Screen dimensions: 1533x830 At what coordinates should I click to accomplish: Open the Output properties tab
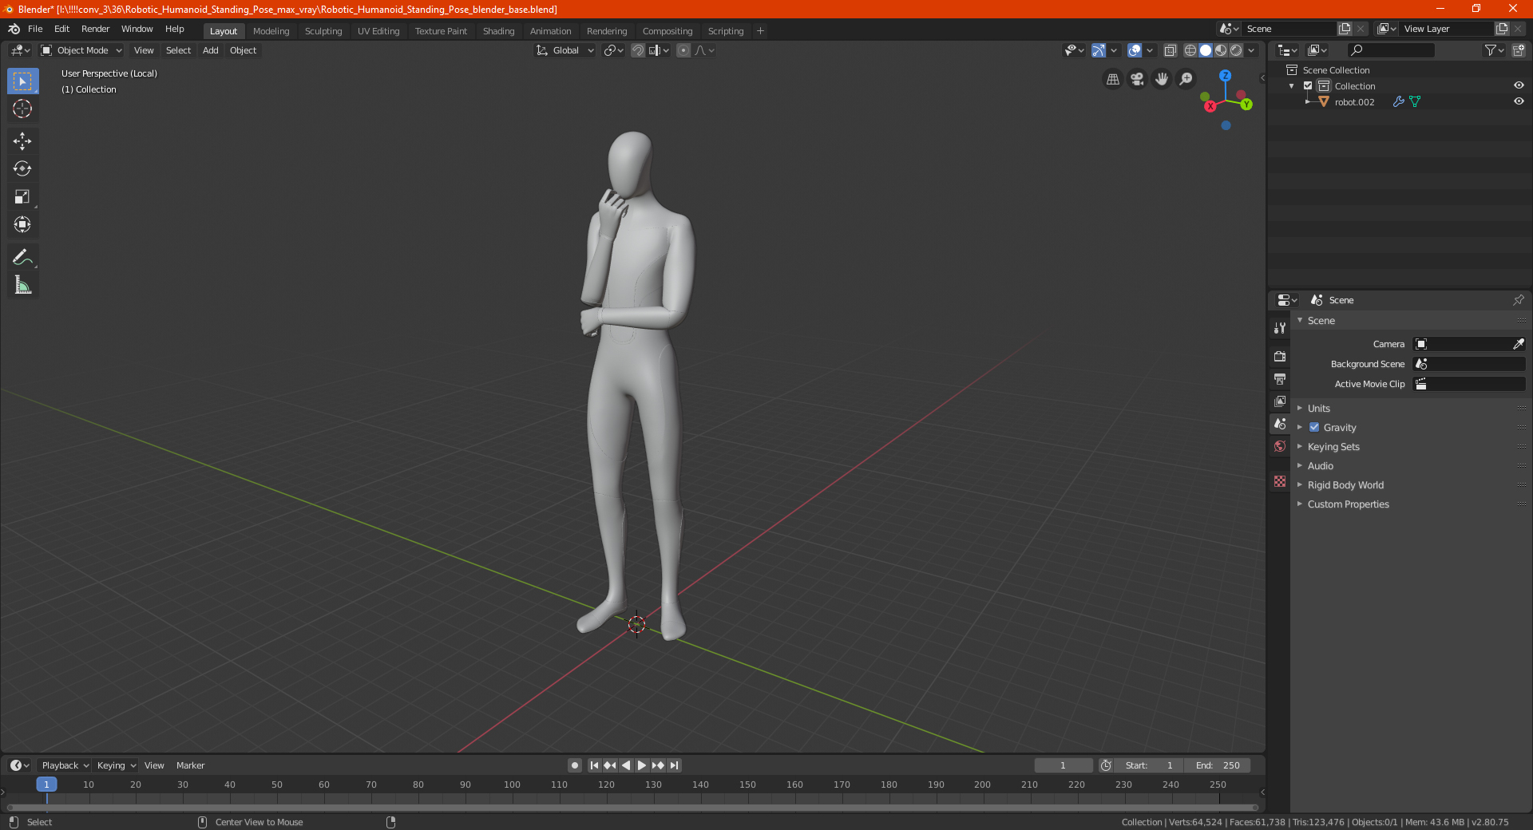tap(1280, 378)
